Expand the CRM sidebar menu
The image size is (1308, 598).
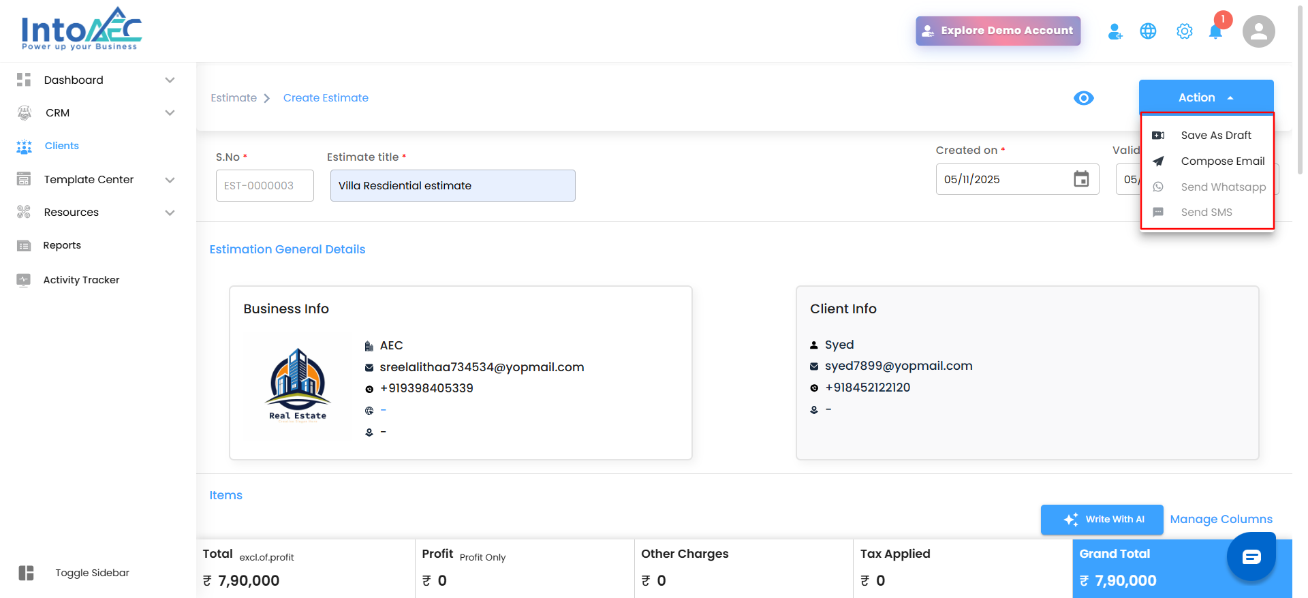(x=170, y=113)
